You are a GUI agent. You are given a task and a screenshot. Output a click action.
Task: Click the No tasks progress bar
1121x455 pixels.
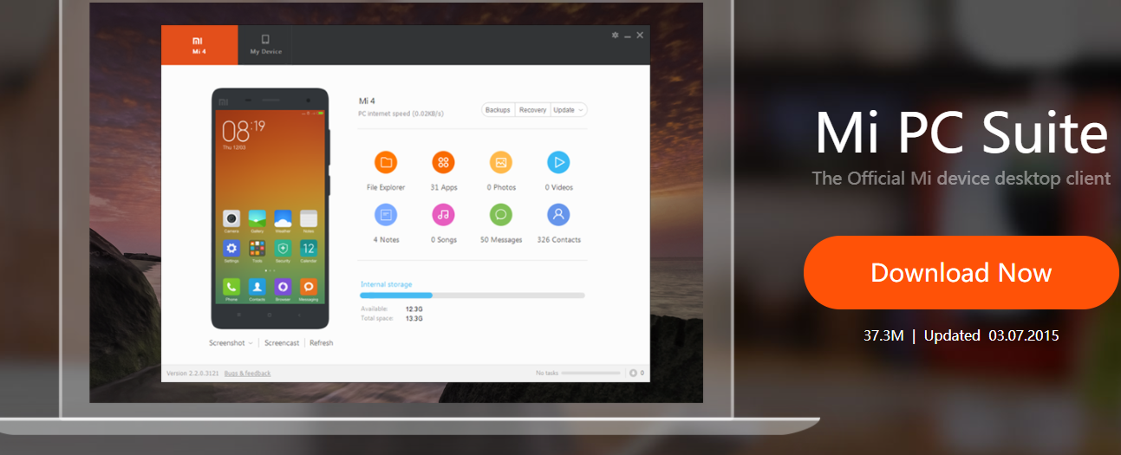pos(591,374)
